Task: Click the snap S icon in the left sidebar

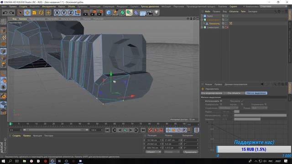Action: pyautogui.click(x=4, y=87)
